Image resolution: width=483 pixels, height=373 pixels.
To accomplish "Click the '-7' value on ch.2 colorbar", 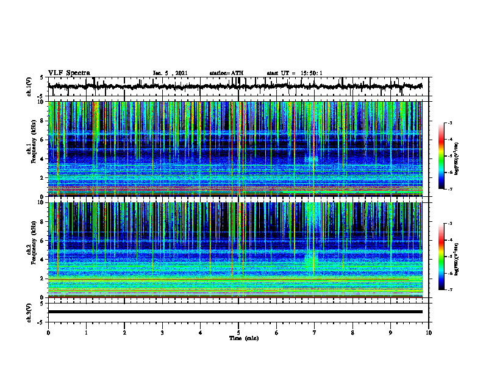I will tap(450, 290).
